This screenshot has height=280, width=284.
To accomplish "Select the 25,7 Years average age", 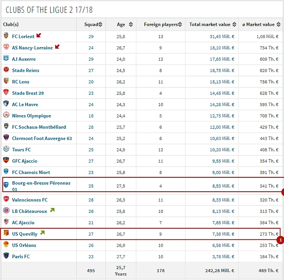I will click(121, 271).
